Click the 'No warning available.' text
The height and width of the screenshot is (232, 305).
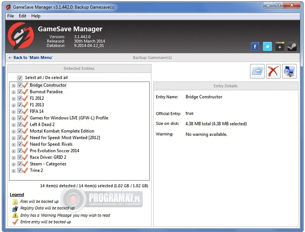pyautogui.click(x=206, y=134)
